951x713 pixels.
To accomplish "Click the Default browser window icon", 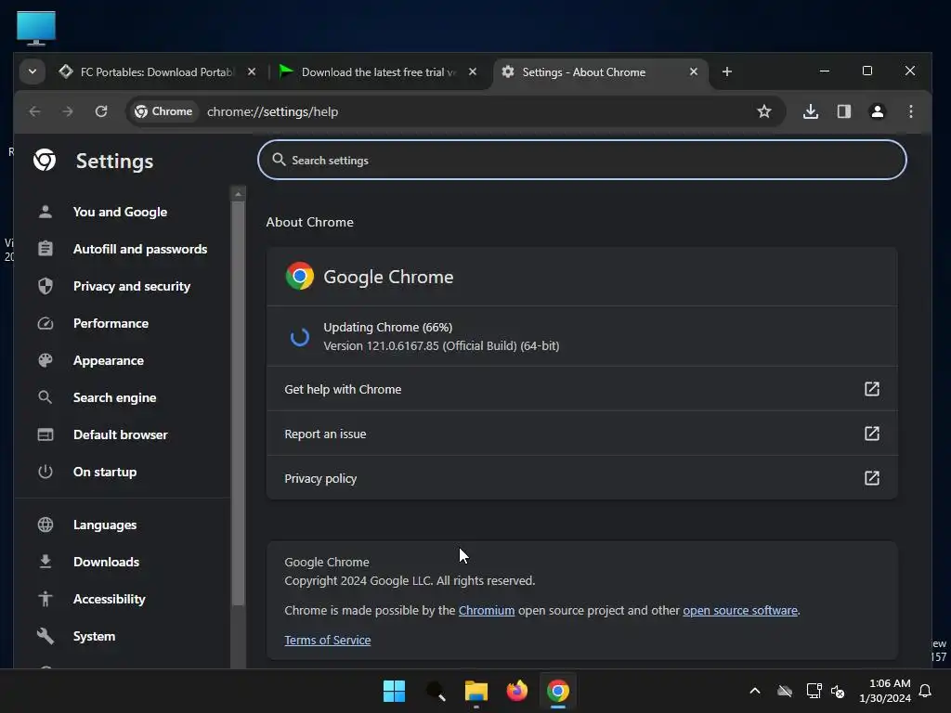I will (x=45, y=434).
